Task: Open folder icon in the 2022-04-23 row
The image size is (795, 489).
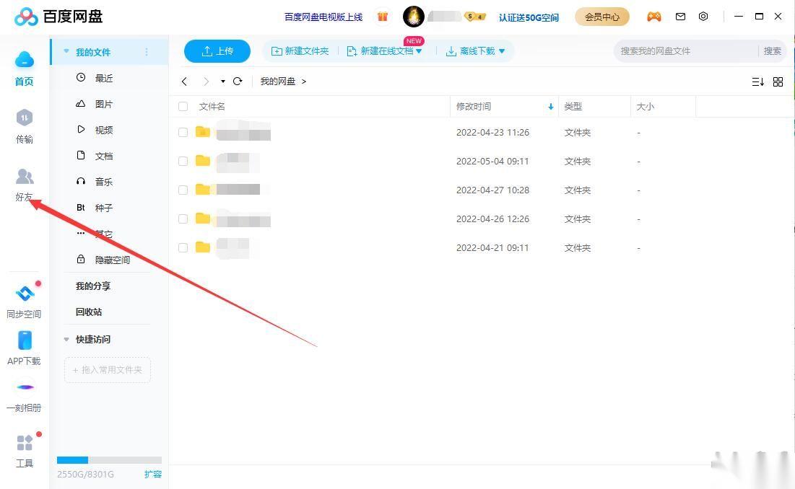Action: click(203, 131)
